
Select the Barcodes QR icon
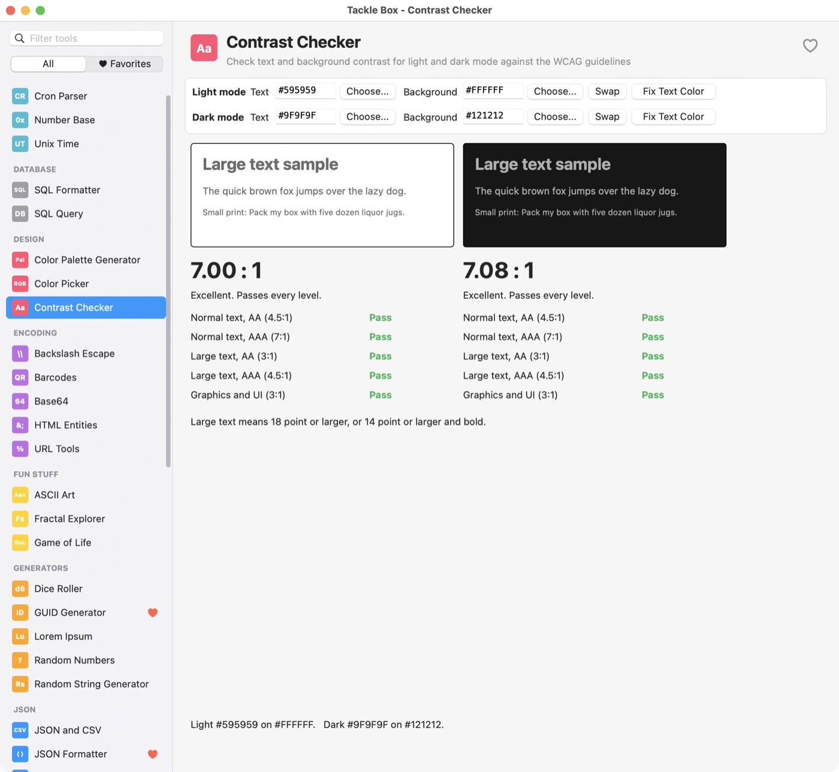[x=20, y=378]
